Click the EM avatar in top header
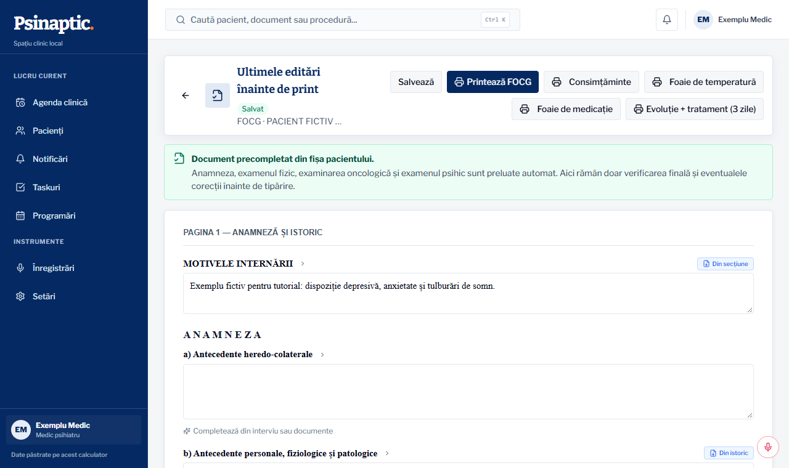Image resolution: width=789 pixels, height=468 pixels. (x=703, y=20)
